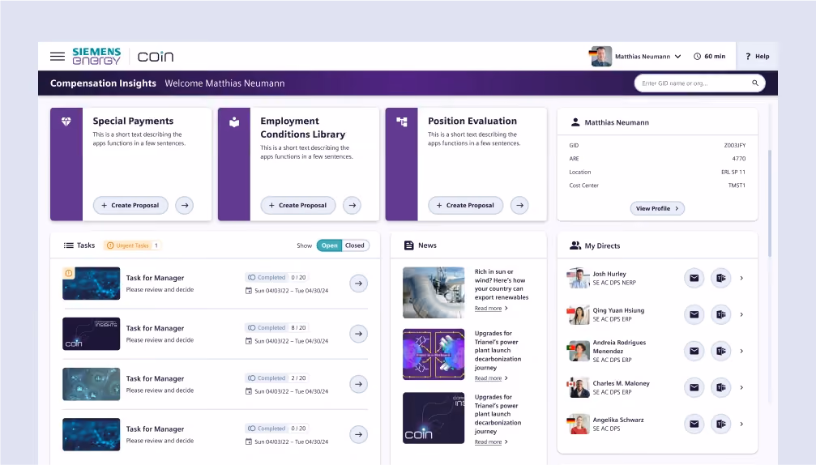The height and width of the screenshot is (465, 816).
Task: Click the urgent first task thumbnail
Action: coord(91,284)
